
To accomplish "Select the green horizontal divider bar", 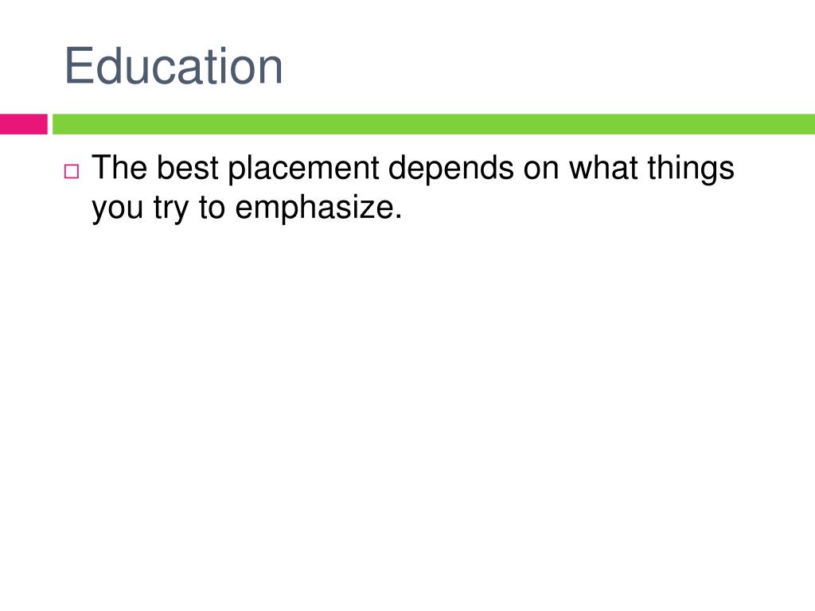I will click(x=434, y=124).
